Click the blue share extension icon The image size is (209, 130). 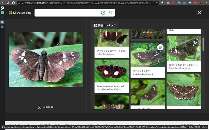tap(184, 3)
